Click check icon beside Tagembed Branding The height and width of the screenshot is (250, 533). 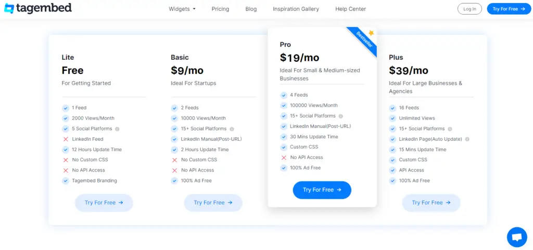(x=66, y=181)
